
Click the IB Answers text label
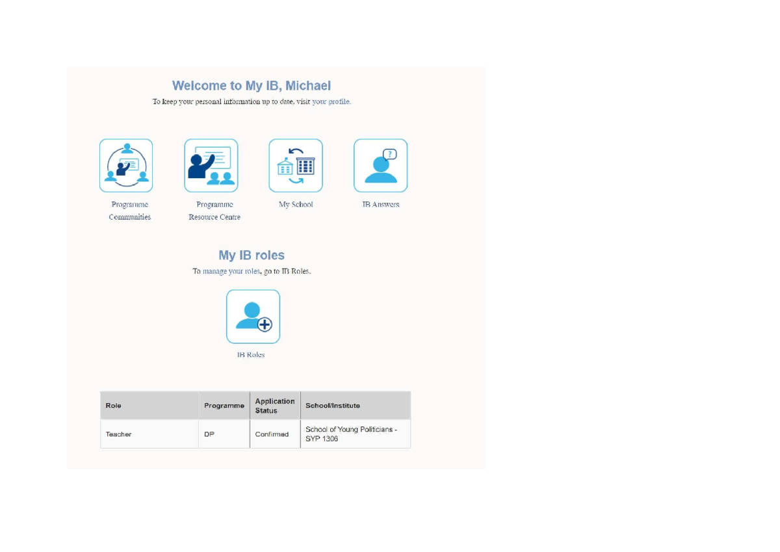[381, 205]
